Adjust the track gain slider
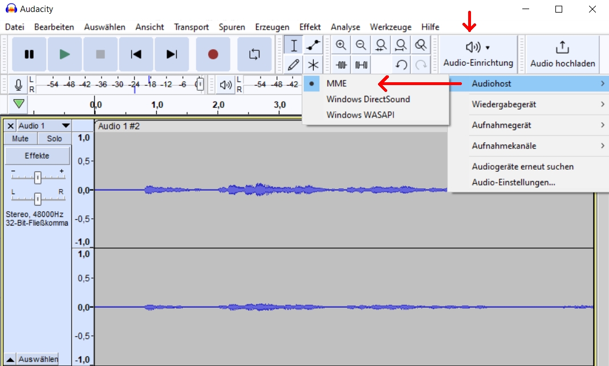The height and width of the screenshot is (366, 609). click(38, 178)
